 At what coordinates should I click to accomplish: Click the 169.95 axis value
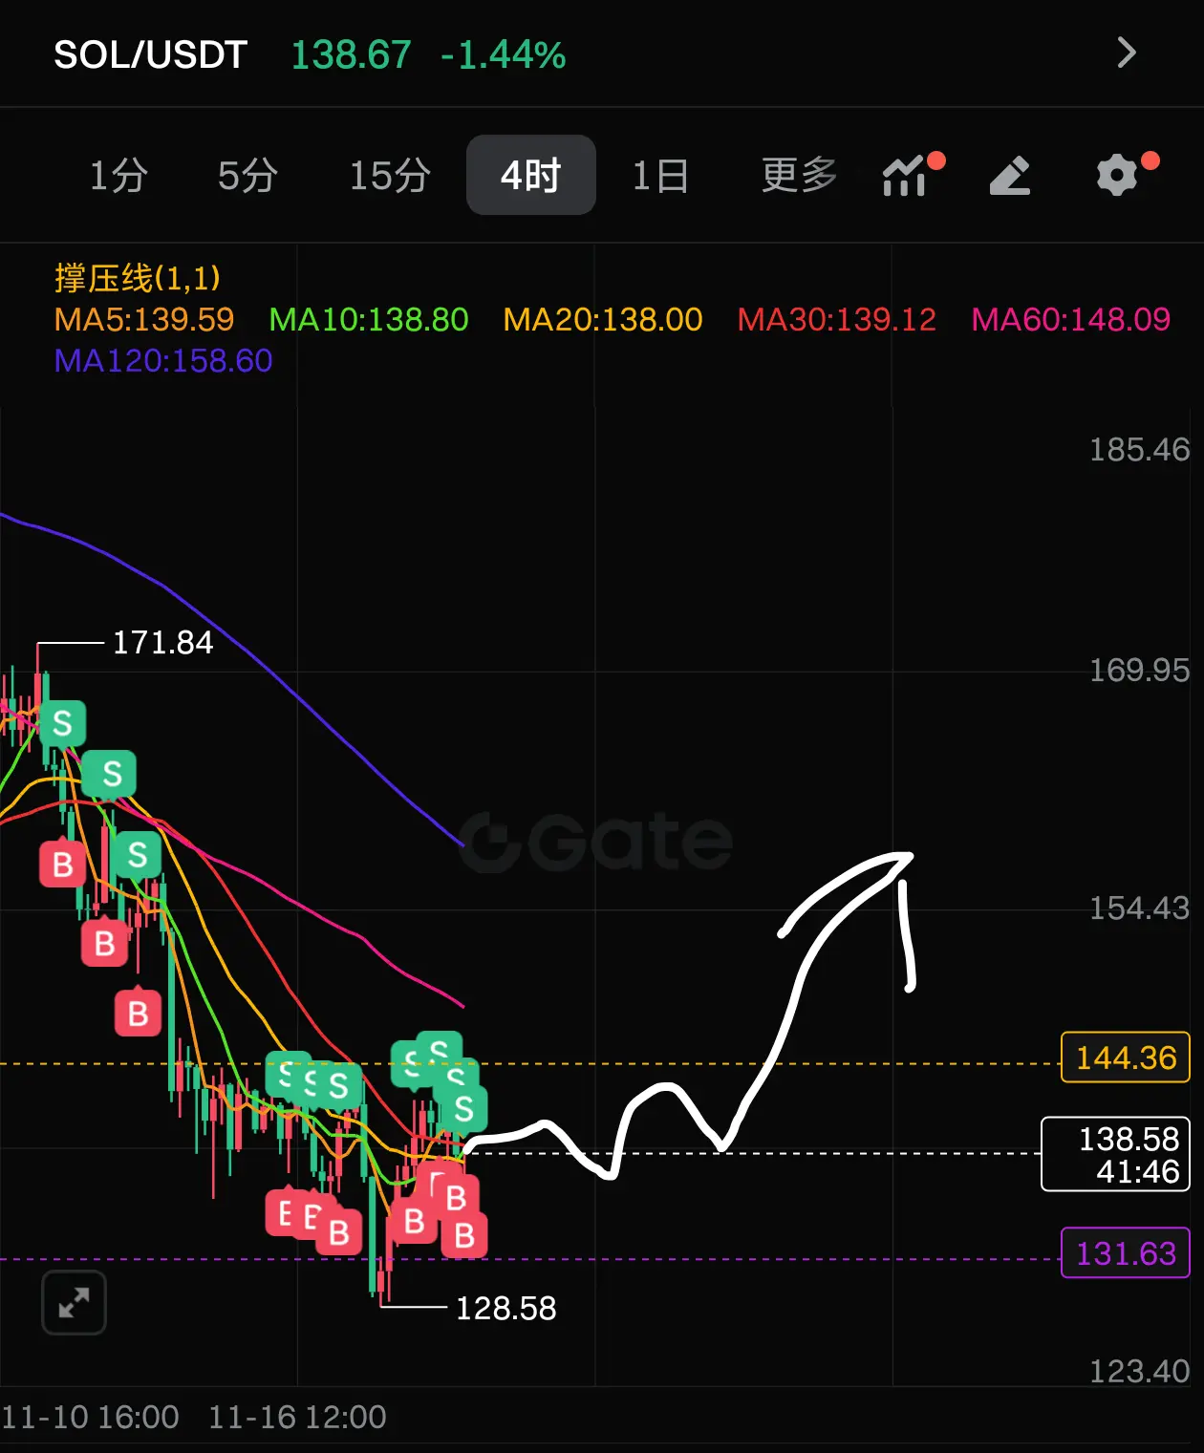pyautogui.click(x=1139, y=670)
